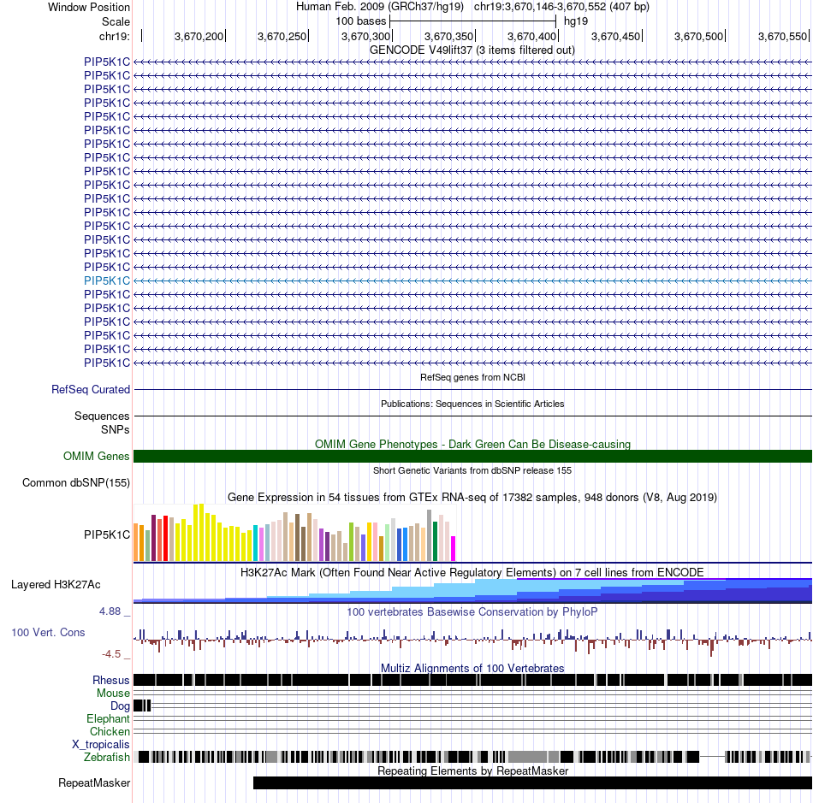813x803 pixels.
Task: Click the dark green bar in GTEx chart
Action: (435, 542)
